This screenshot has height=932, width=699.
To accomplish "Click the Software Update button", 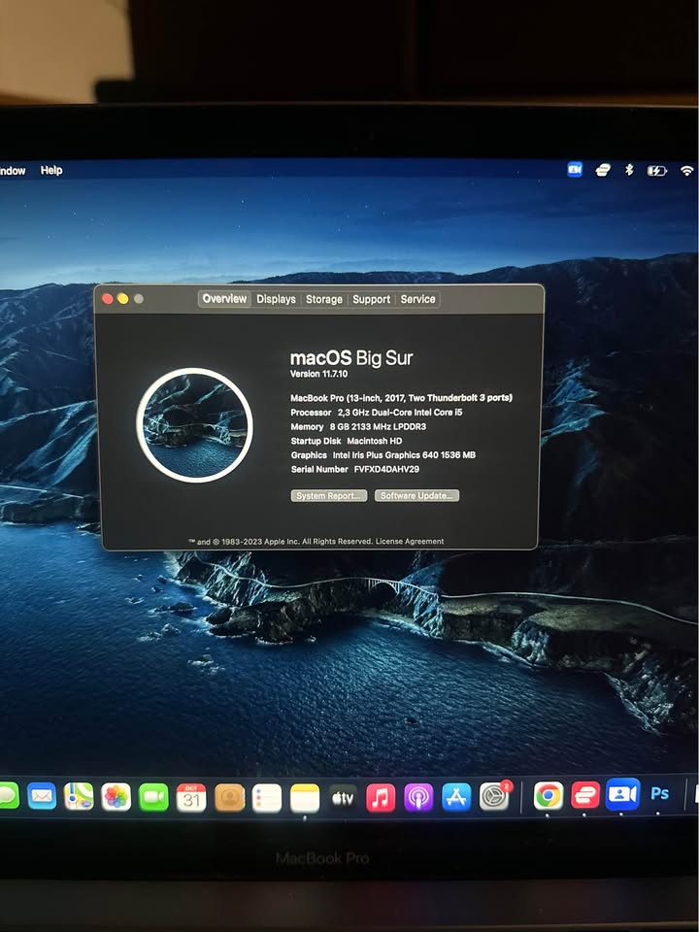I will (416, 495).
